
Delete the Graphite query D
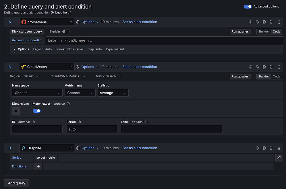click(271, 148)
